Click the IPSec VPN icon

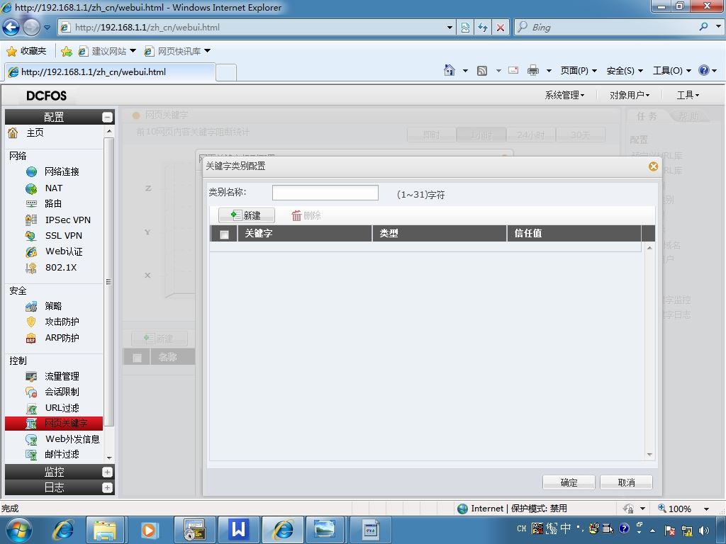pos(31,220)
